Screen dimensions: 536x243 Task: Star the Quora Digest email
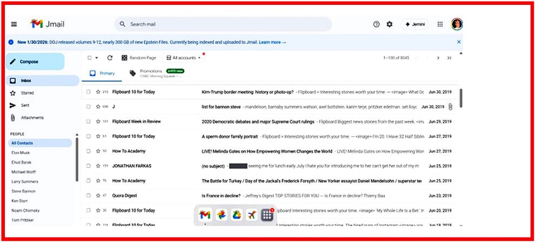[98, 195]
